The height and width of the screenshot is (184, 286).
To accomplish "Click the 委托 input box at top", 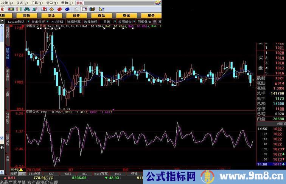I will click(79, 3).
